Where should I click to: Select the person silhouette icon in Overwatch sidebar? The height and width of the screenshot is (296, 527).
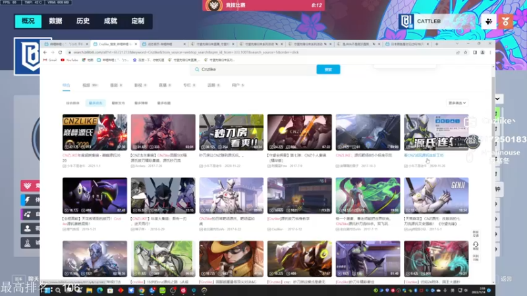(x=28, y=228)
